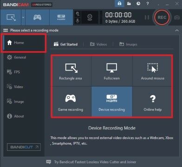Click the 00:00:00 recording timer

[118, 15]
